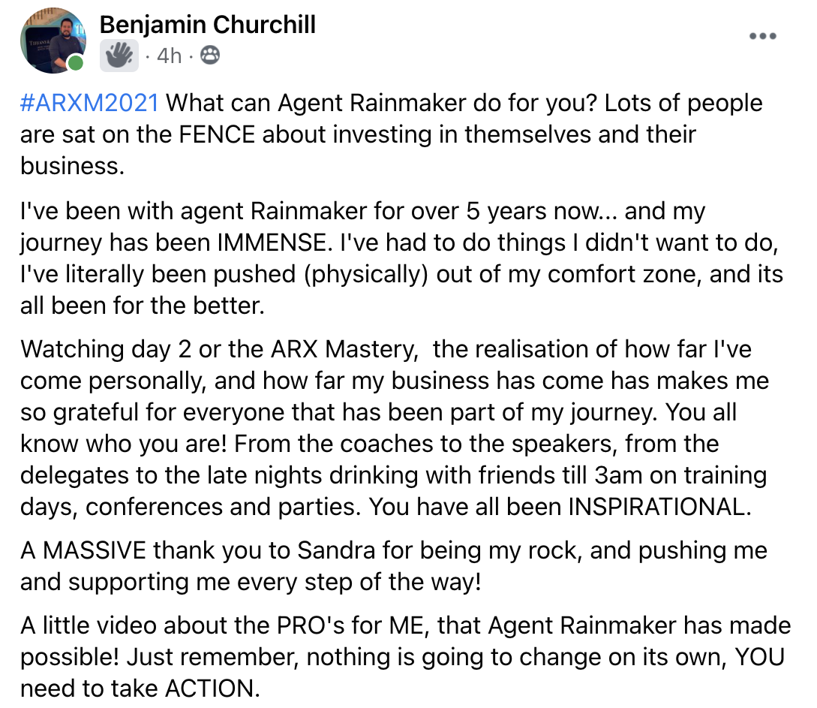
Task: Open the Benjamin Churchill name link
Action: point(207,25)
